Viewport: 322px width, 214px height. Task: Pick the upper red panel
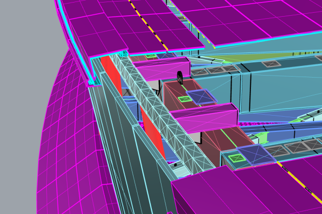pos(112,75)
